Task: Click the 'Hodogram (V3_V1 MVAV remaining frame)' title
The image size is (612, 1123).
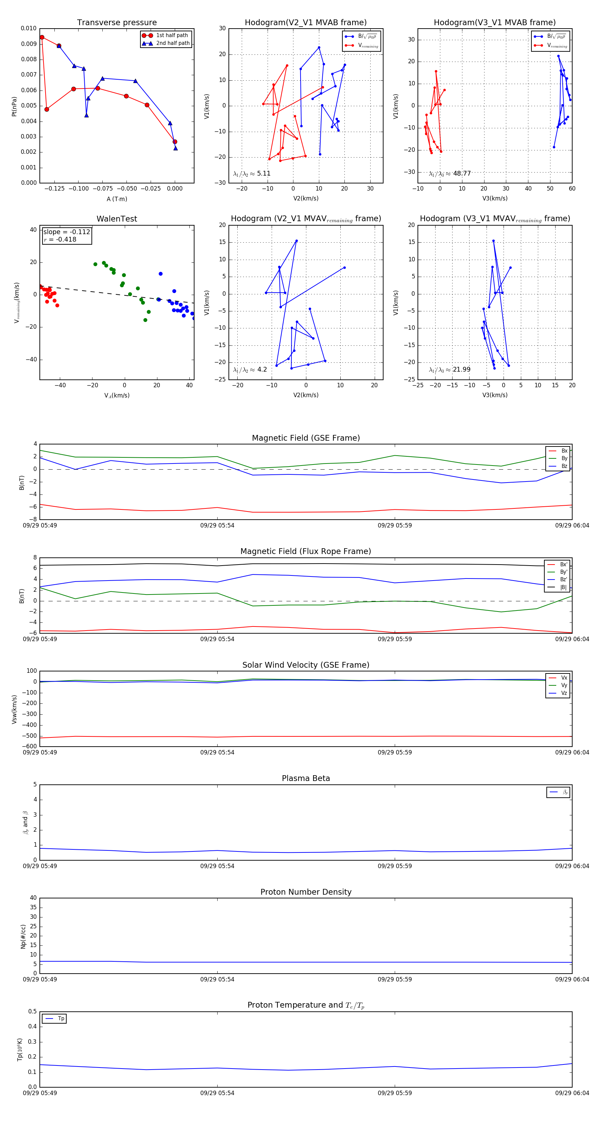Action: 495,219
